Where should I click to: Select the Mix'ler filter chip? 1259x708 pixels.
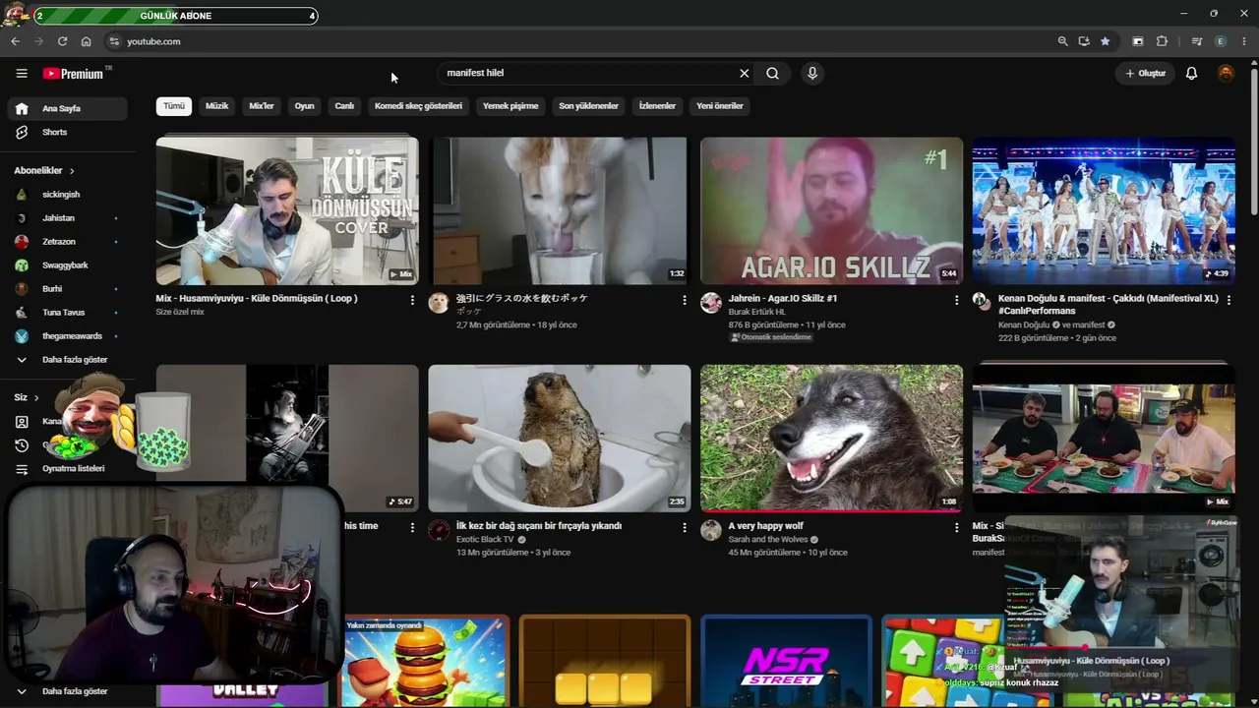coord(262,105)
